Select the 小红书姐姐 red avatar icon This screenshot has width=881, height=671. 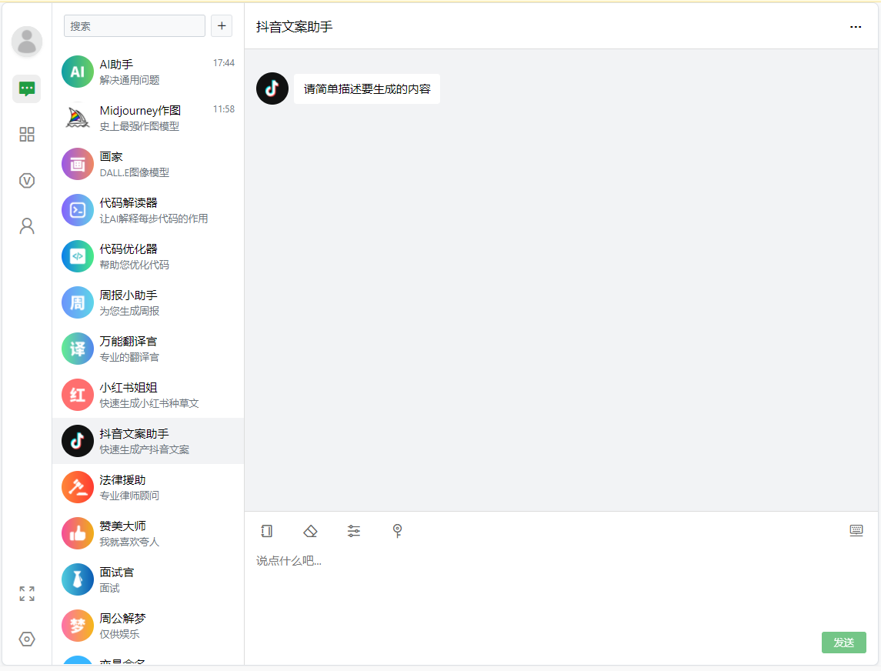click(x=78, y=395)
